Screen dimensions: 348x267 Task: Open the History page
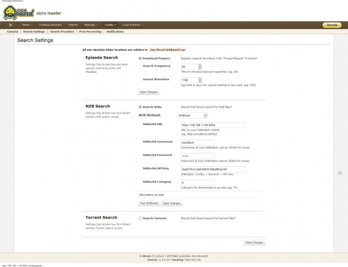[73, 25]
